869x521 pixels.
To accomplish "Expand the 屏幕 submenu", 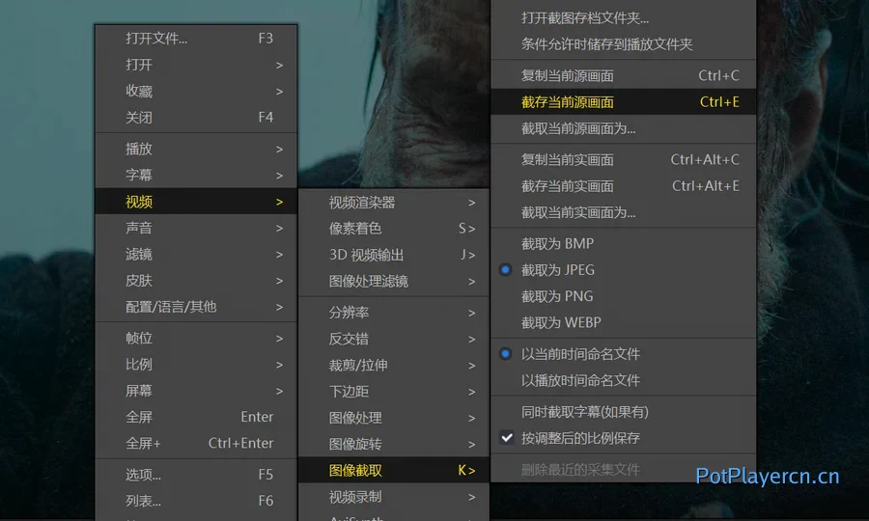I will (x=196, y=391).
